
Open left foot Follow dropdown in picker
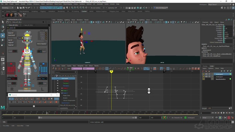click(42, 78)
